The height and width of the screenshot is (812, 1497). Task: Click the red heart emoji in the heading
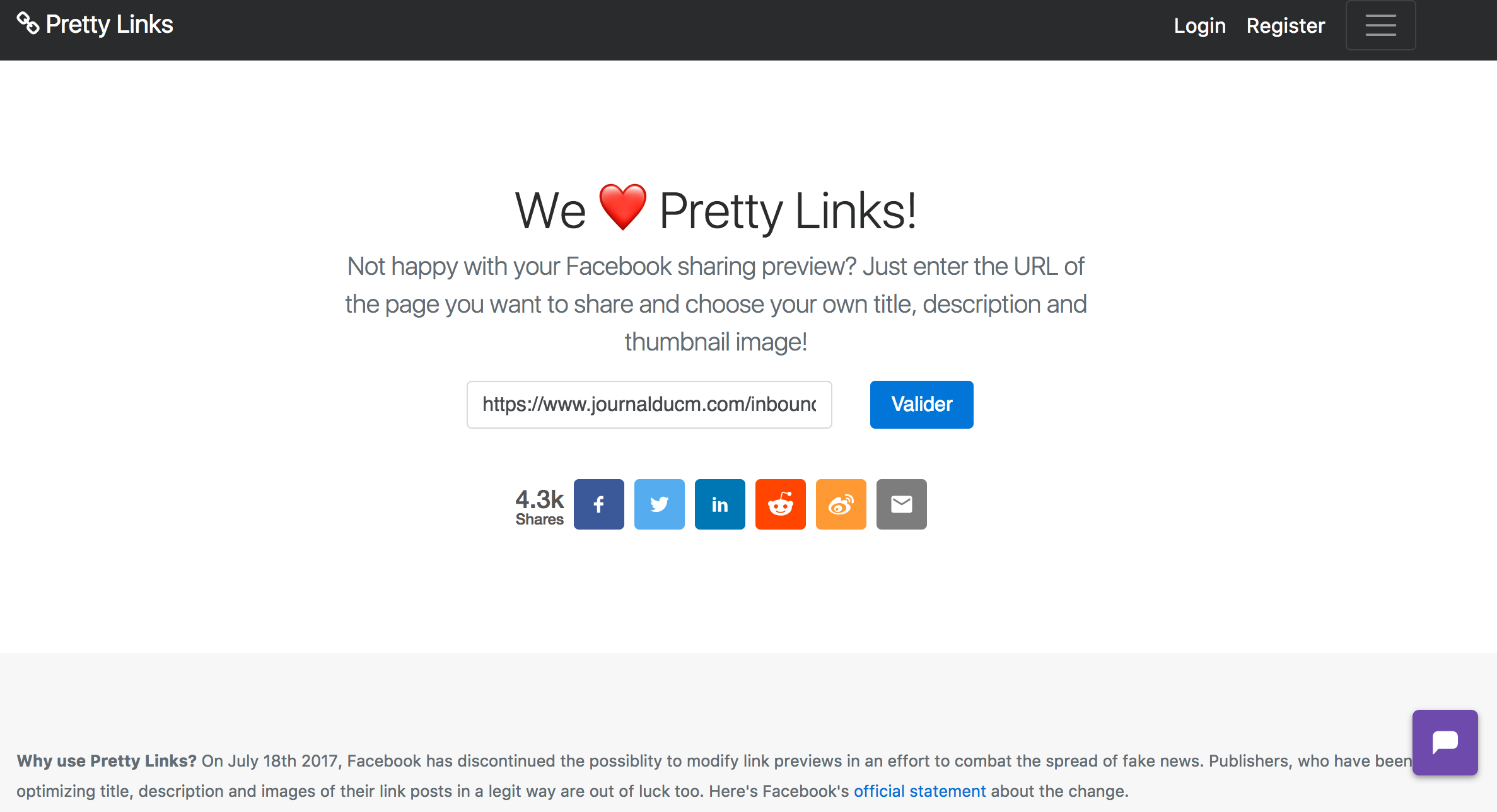pos(622,207)
